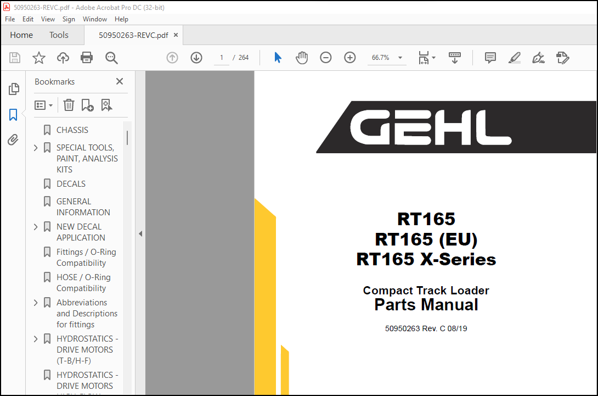Expand Abbreviations and Descriptions bookmark
The height and width of the screenshot is (396, 598).
36,303
